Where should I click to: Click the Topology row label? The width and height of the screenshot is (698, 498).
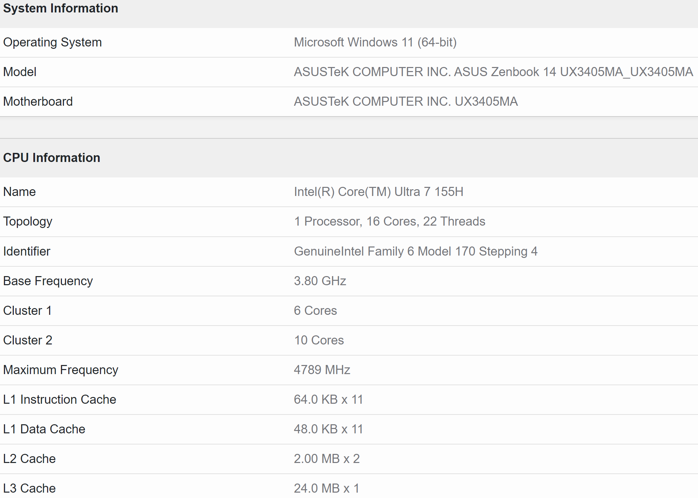28,222
